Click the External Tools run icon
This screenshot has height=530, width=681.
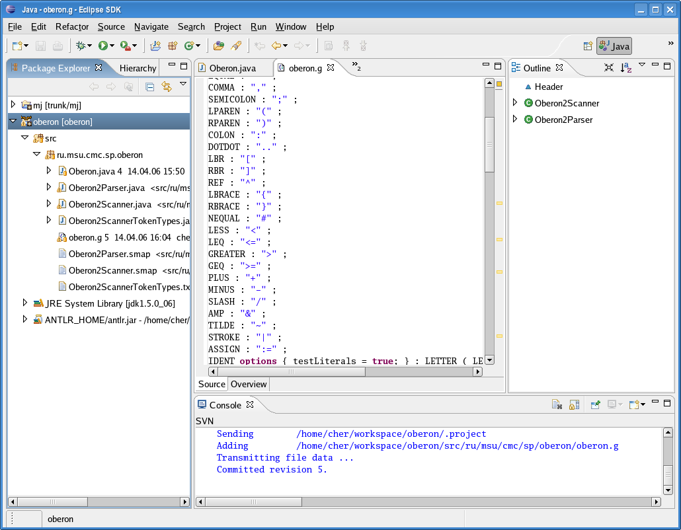pos(126,46)
